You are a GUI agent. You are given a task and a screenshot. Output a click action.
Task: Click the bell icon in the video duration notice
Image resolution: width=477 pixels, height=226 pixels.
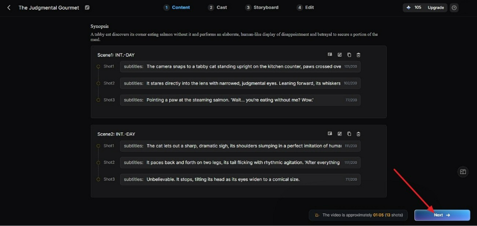[x=317, y=215]
